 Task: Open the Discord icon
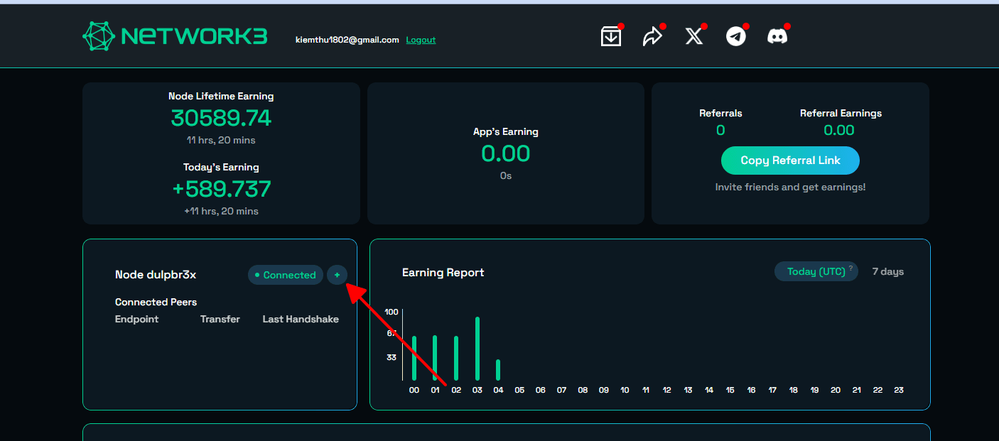tap(777, 36)
